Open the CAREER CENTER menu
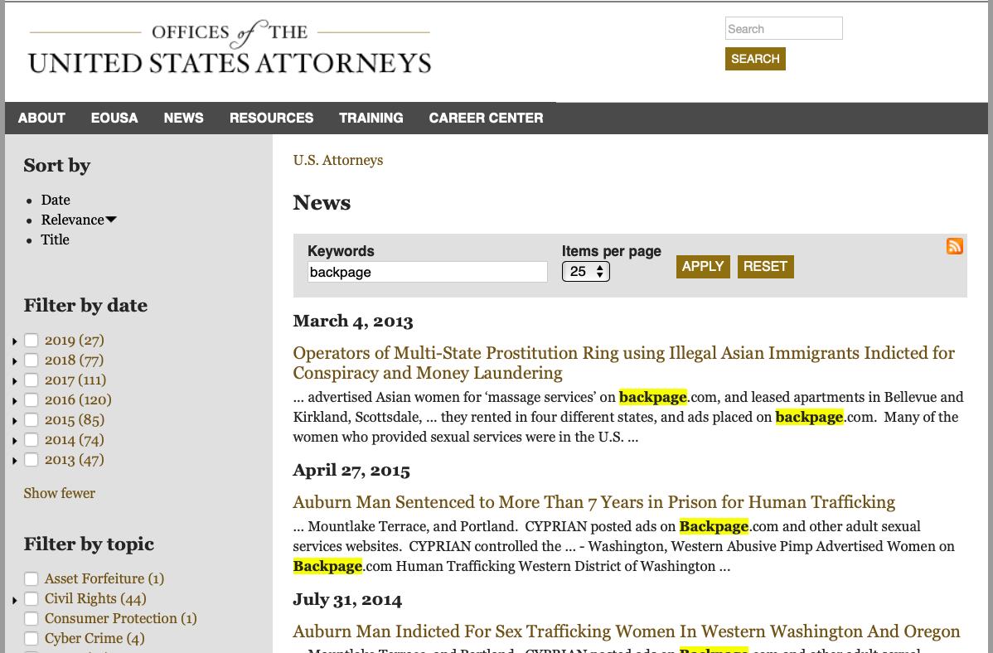Screen dimensions: 993x653 point(487,118)
